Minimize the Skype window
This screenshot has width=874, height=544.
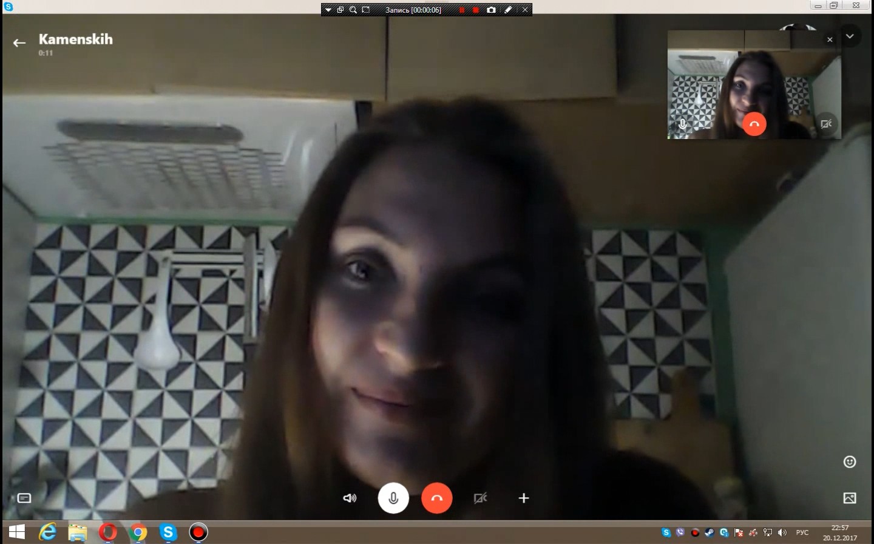click(x=818, y=5)
